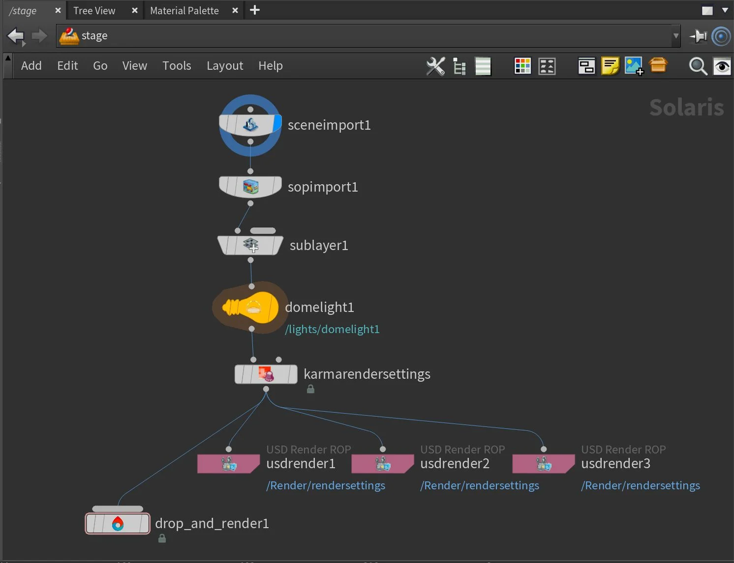Open the find node magnifier icon
The width and height of the screenshot is (734, 563).
point(698,66)
